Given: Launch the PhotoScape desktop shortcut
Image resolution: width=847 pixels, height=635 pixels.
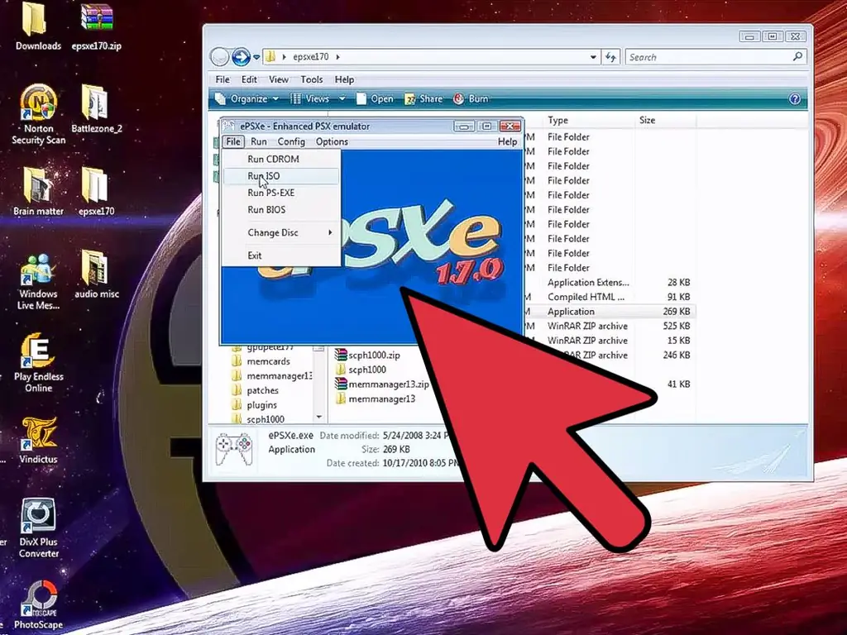Looking at the screenshot, I should [x=38, y=605].
